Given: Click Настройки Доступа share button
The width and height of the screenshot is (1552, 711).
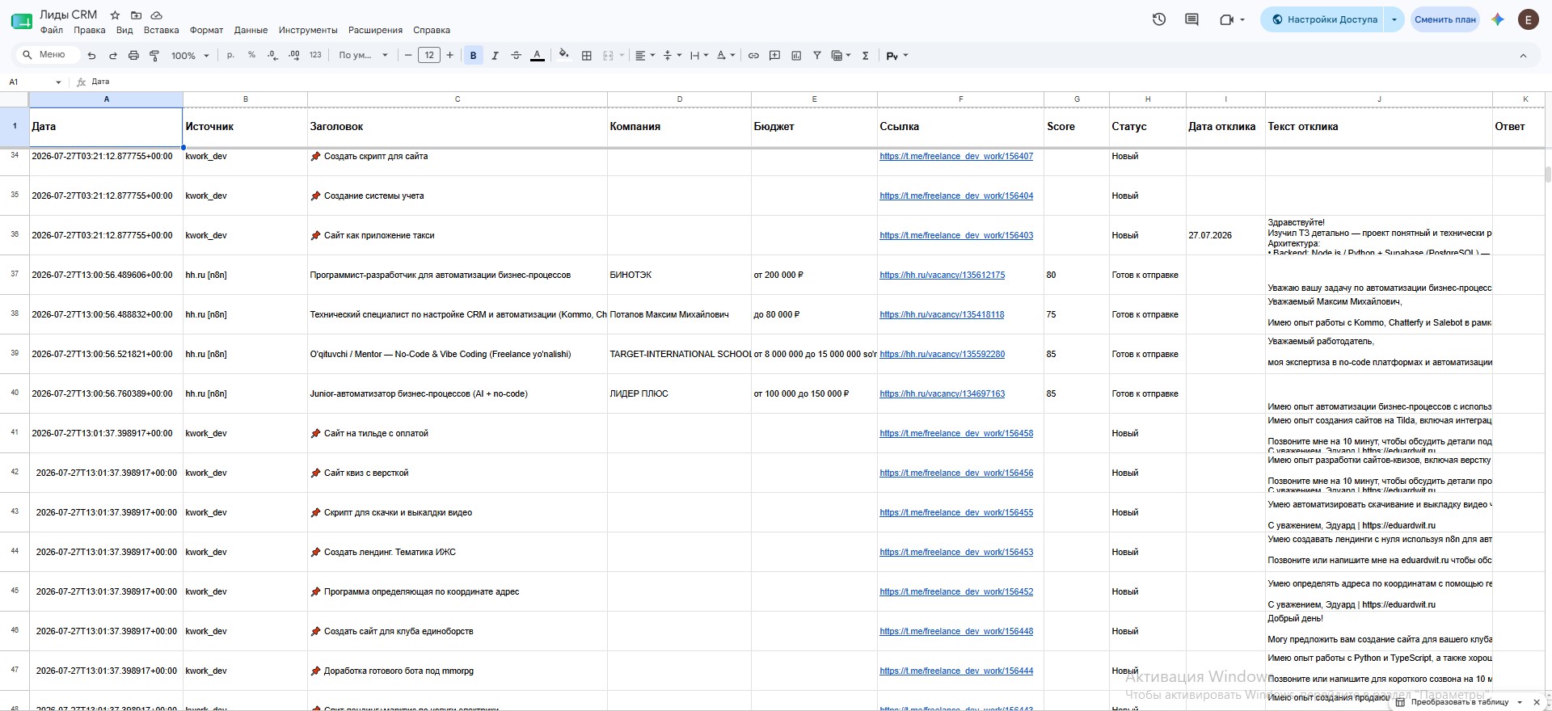Looking at the screenshot, I should tap(1323, 19).
